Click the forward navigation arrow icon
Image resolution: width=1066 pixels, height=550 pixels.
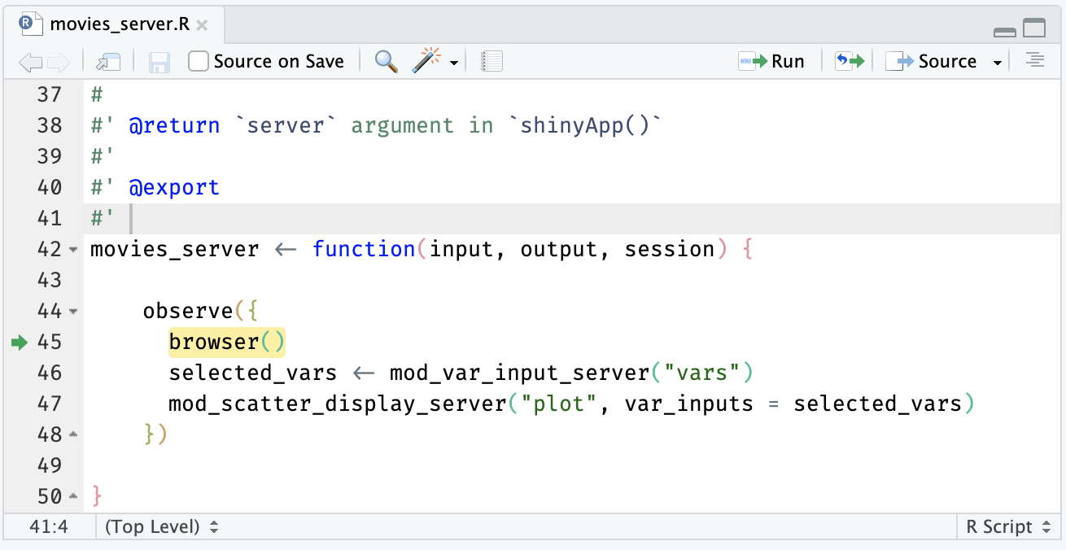click(59, 62)
